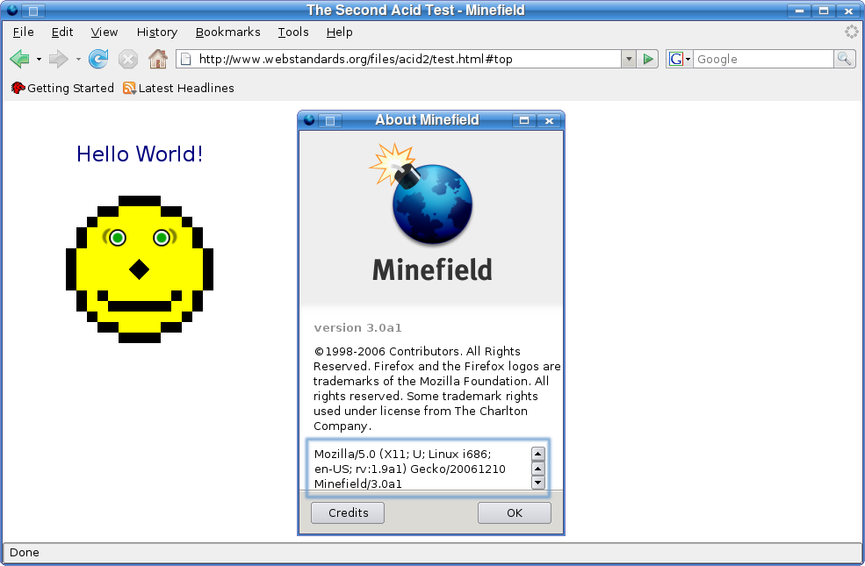Viewport: 865px width, 566px height.
Task: Open the Latest Headlines live bookmark
Action: point(178,88)
